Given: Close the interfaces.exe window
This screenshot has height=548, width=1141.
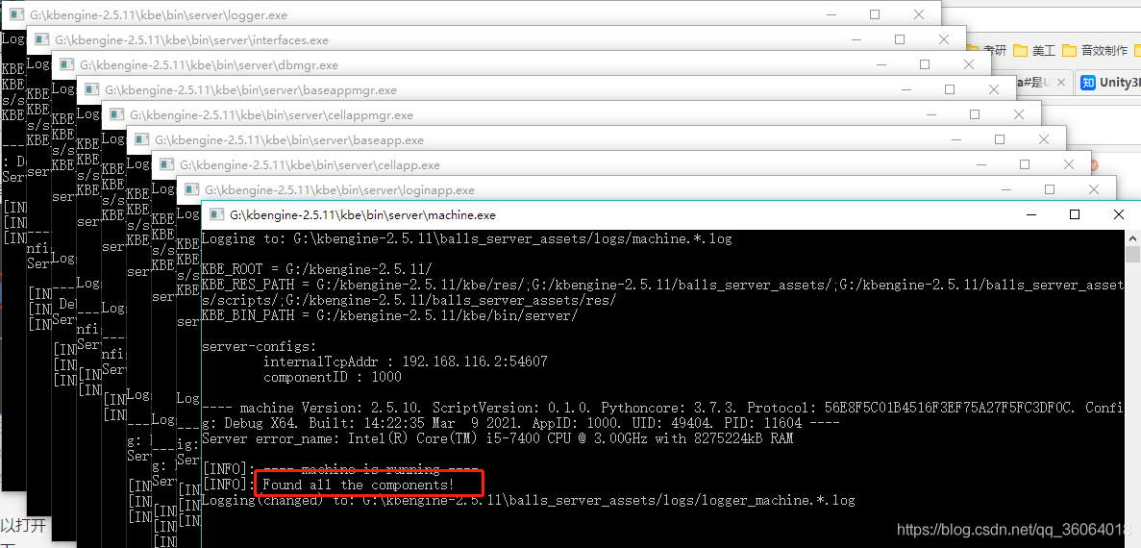Looking at the screenshot, I should 944,39.
